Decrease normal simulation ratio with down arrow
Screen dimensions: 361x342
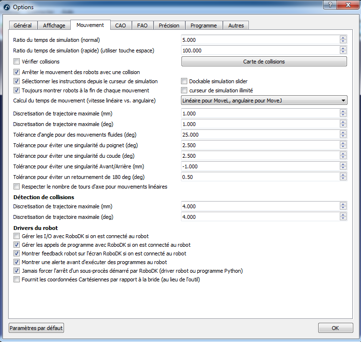pos(343,42)
